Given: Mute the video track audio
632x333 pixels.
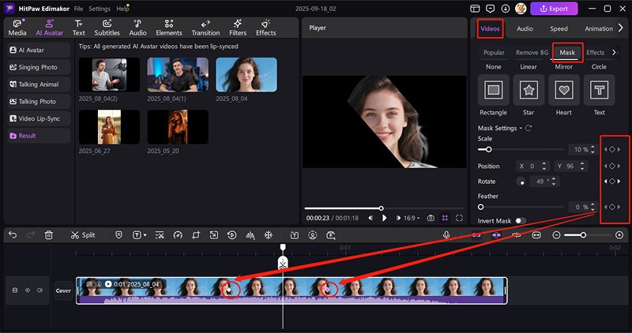Looking at the screenshot, I should click(x=39, y=290).
